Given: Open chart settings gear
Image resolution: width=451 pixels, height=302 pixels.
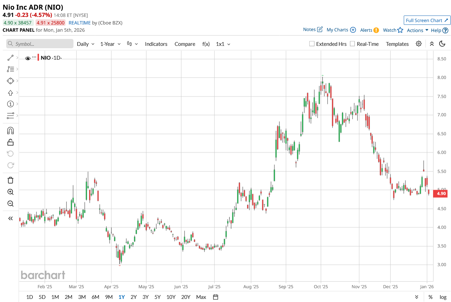Looking at the screenshot, I should coord(419,44).
